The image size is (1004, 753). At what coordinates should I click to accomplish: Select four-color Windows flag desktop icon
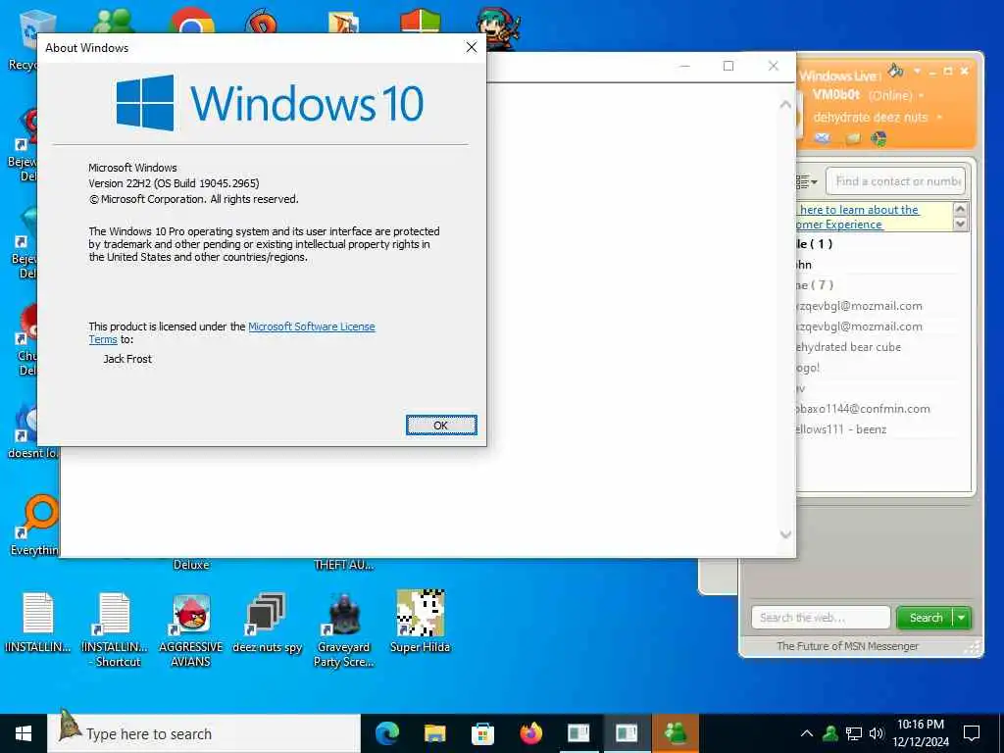[x=421, y=22]
